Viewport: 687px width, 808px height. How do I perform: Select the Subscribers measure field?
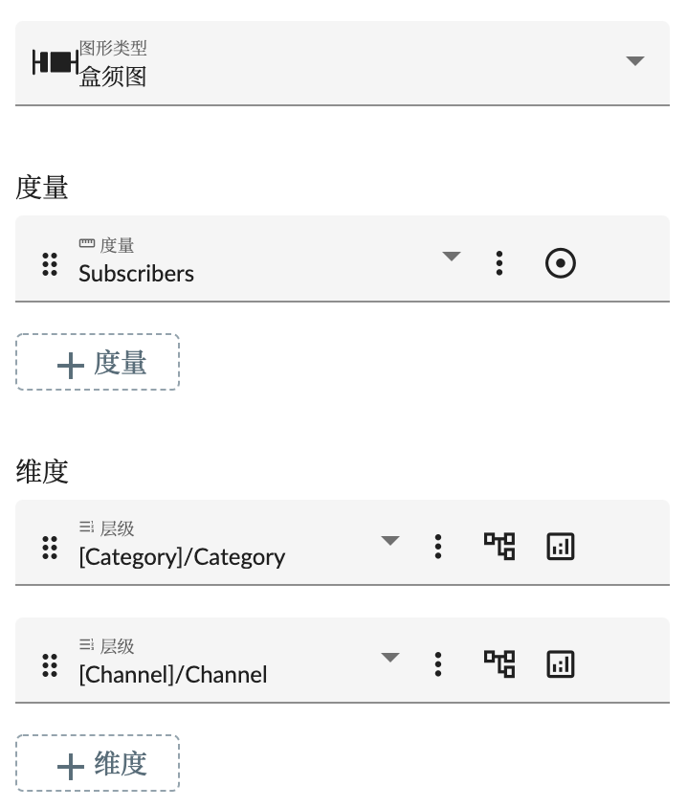tap(137, 273)
